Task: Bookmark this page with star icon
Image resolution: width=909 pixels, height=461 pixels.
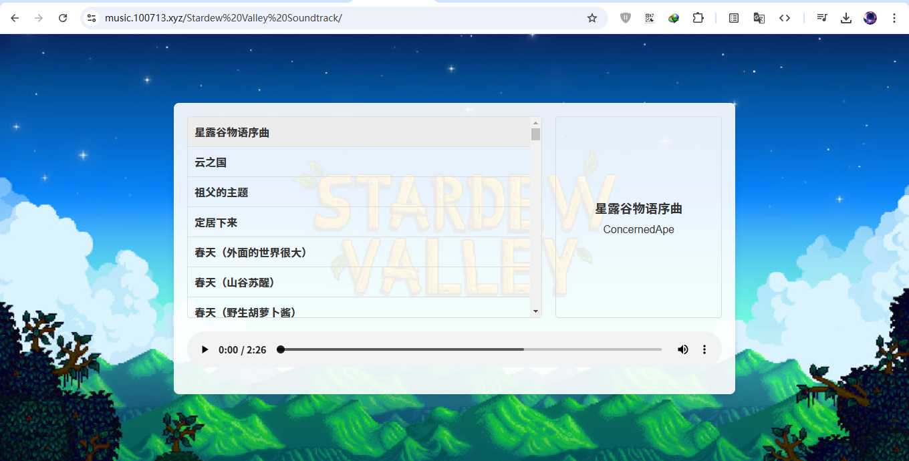Action: click(x=592, y=18)
